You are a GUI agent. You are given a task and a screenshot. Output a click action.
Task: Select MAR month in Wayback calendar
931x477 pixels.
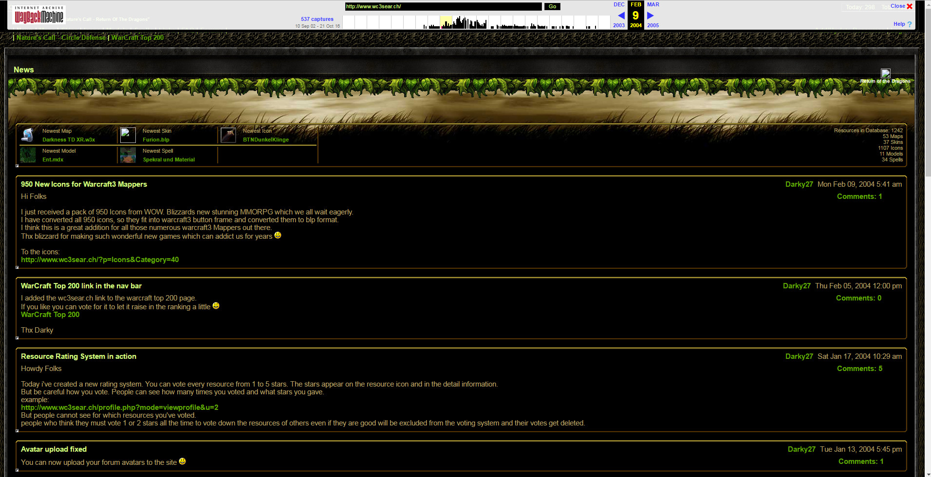pos(653,4)
